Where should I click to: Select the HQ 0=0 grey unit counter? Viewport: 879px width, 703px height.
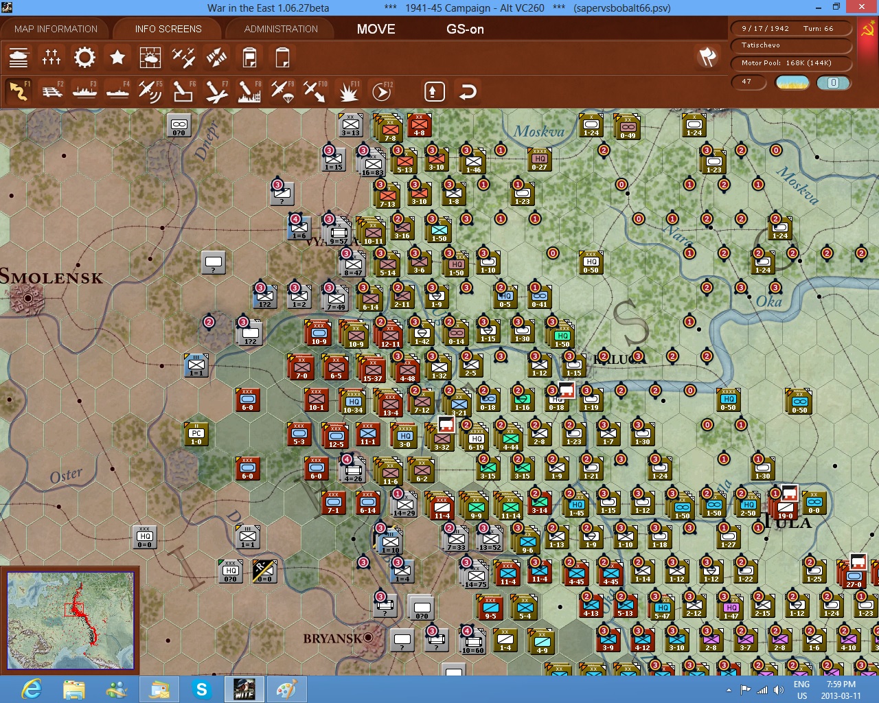(x=144, y=537)
